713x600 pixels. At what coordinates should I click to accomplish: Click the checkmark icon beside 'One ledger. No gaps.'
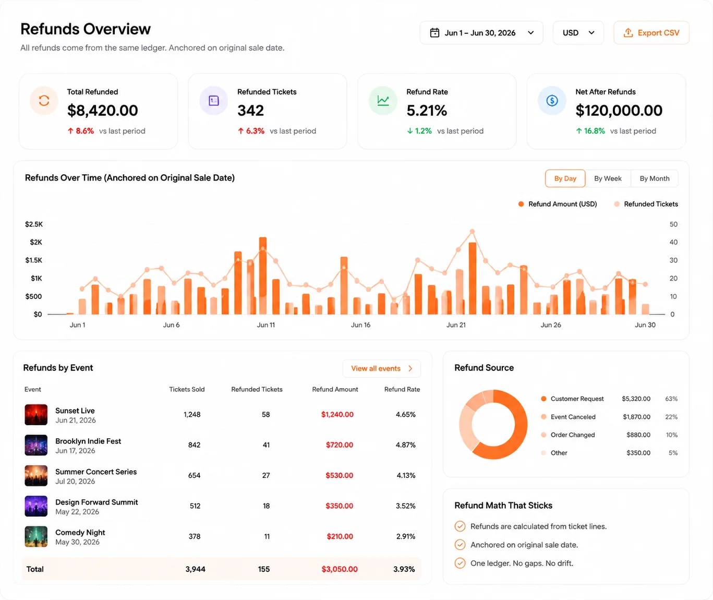point(460,563)
